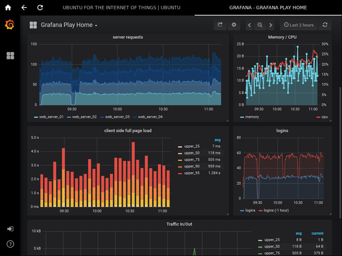Screen dimensions: 342x256
Task: Open the Memory / CPU panel title menu
Action: point(282,37)
